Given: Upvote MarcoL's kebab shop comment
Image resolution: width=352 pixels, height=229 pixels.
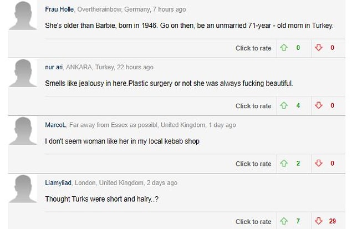Looking at the screenshot, I should pos(284,163).
